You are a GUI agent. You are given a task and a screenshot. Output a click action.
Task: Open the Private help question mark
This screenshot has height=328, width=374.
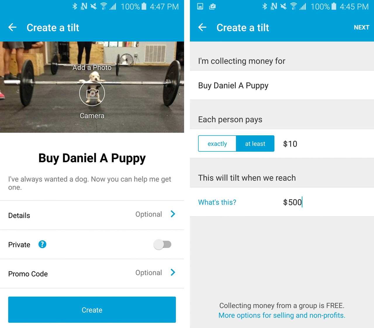[x=42, y=244]
